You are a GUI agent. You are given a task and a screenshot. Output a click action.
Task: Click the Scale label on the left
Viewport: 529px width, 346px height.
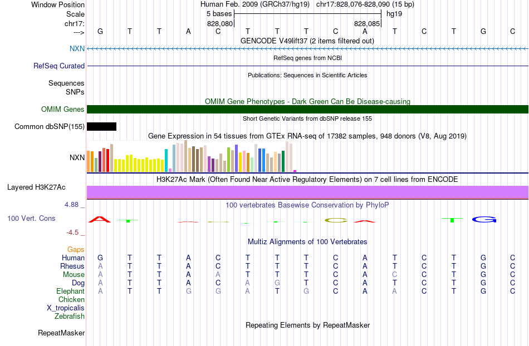(75, 14)
